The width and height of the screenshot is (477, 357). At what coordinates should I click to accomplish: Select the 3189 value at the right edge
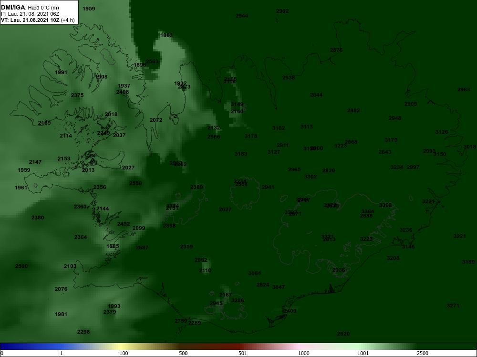click(468, 262)
